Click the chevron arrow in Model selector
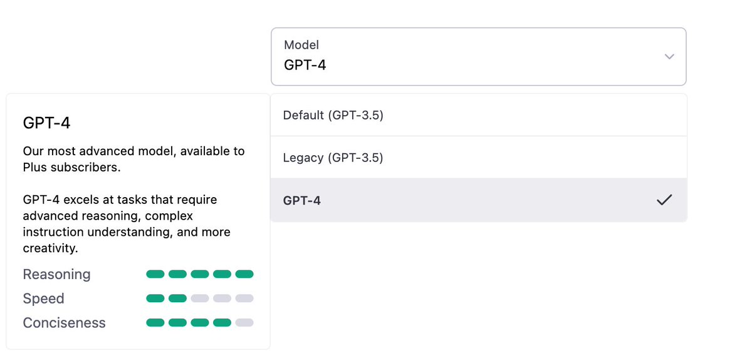Viewport: 752px width, 361px height. point(669,56)
